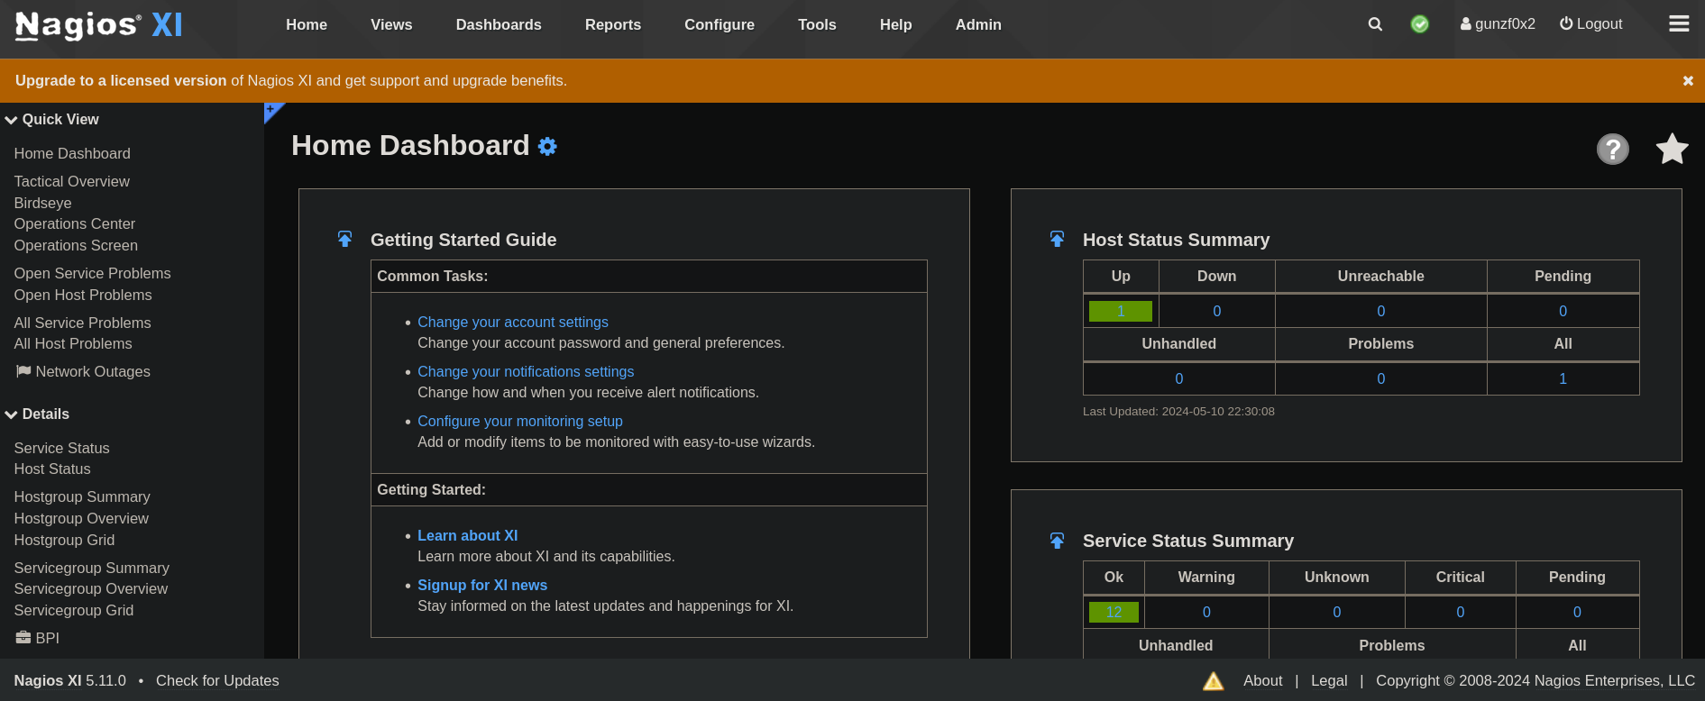Select Birdseye in sidebar
The width and height of the screenshot is (1705, 701).
pos(42,203)
